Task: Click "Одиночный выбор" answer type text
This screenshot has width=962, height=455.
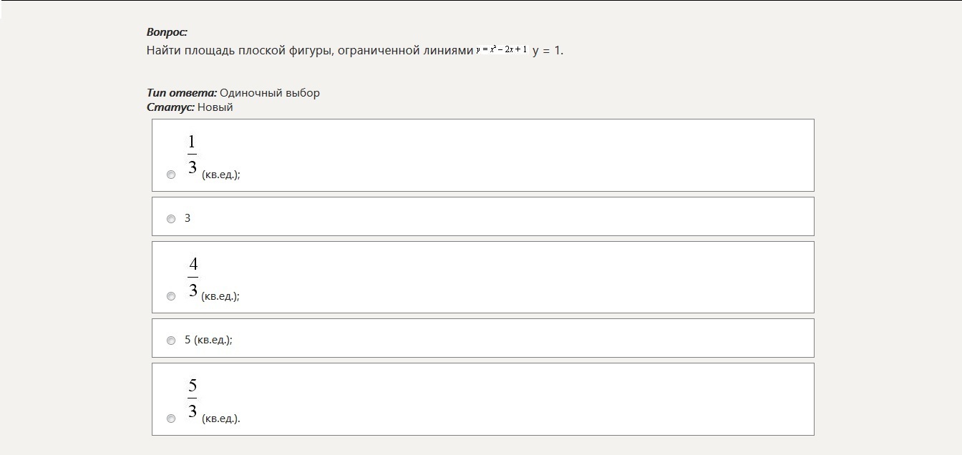Action: 270,93
